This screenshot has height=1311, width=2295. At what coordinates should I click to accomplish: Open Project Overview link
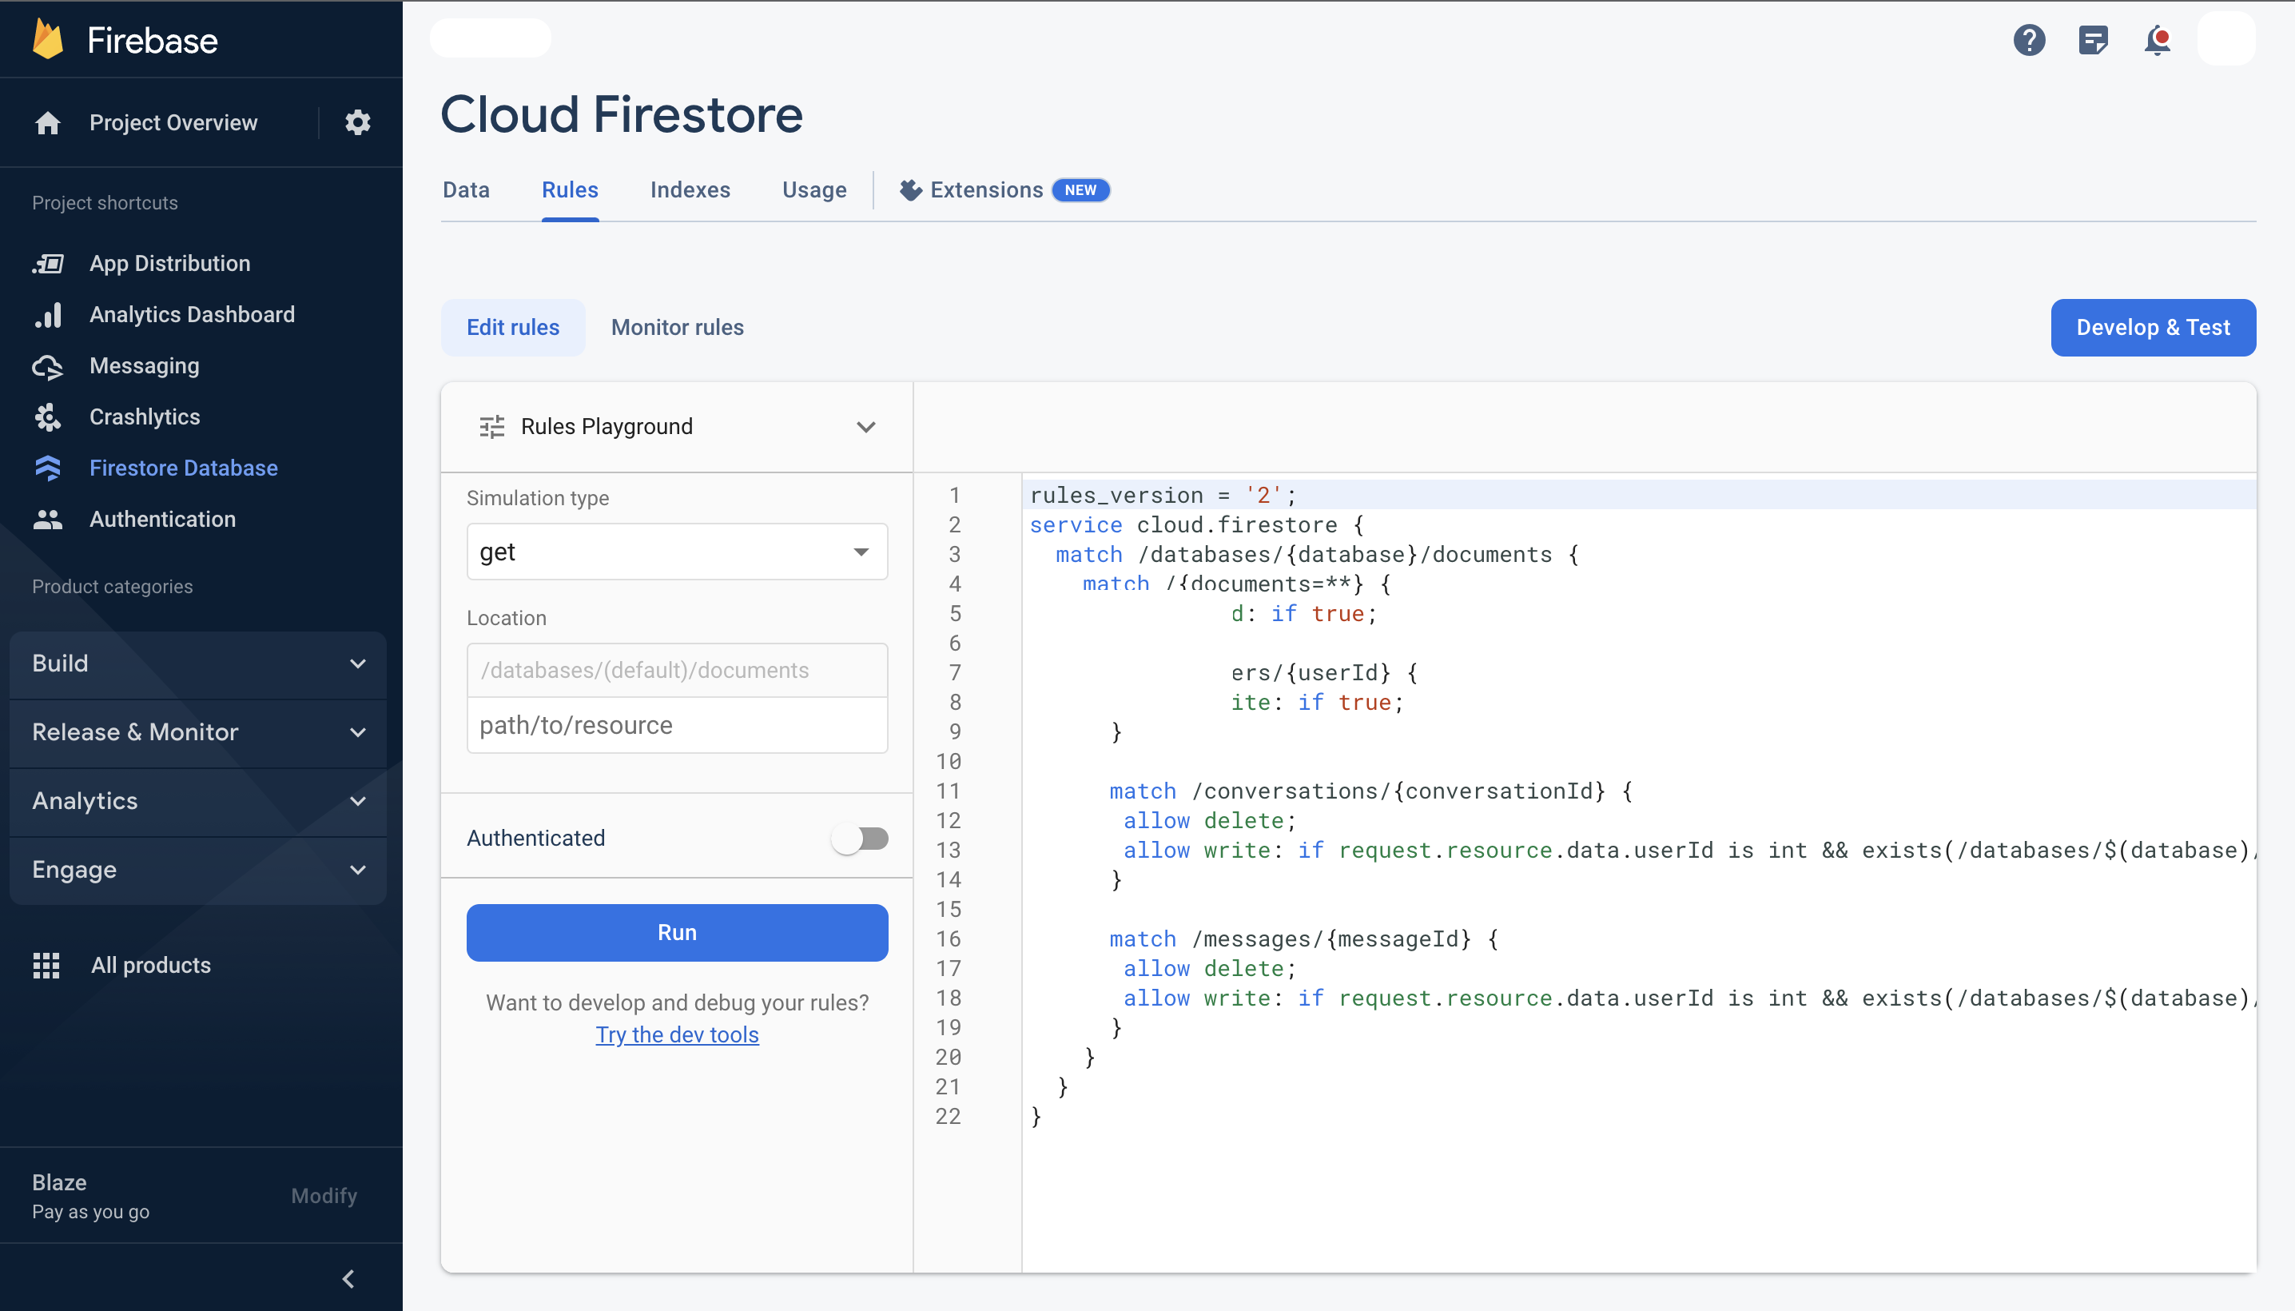coord(173,122)
